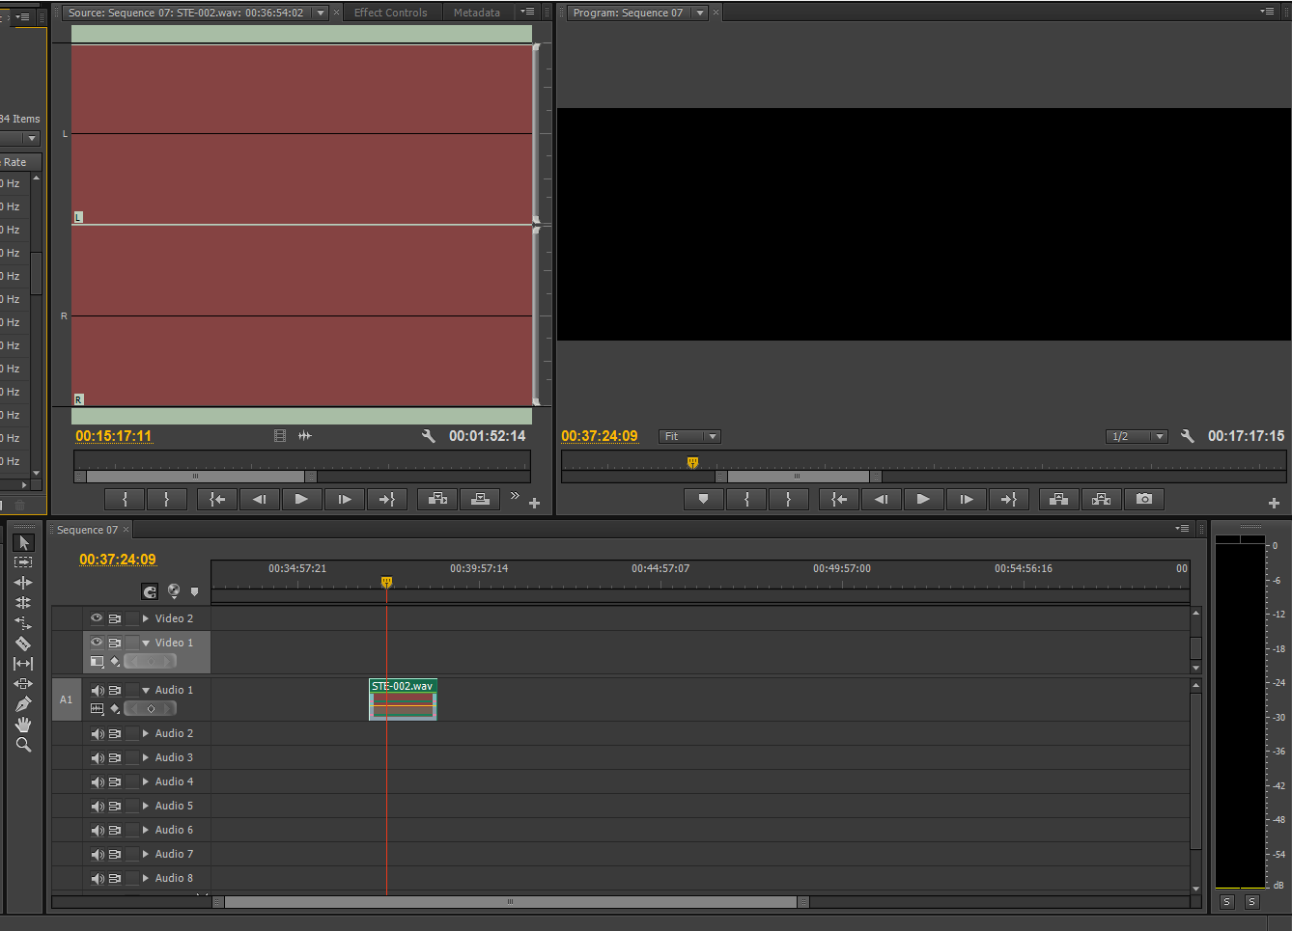Toggle A1 source track targeting
This screenshot has height=931, width=1292.
click(x=67, y=699)
